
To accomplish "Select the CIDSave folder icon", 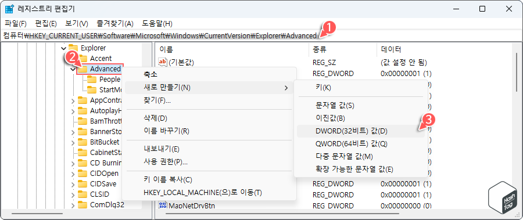I will tap(83, 183).
